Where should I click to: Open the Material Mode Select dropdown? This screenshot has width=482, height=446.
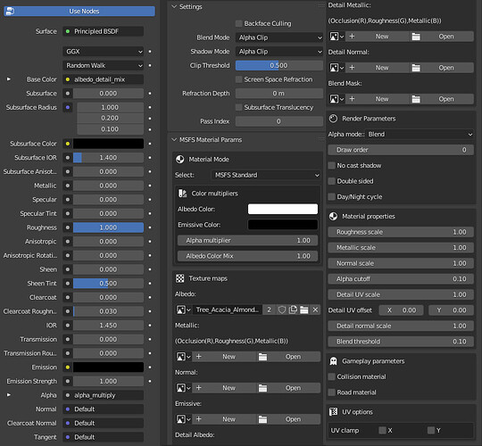point(266,175)
